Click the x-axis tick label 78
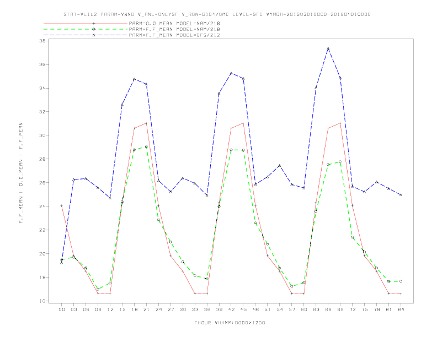 coord(376,309)
